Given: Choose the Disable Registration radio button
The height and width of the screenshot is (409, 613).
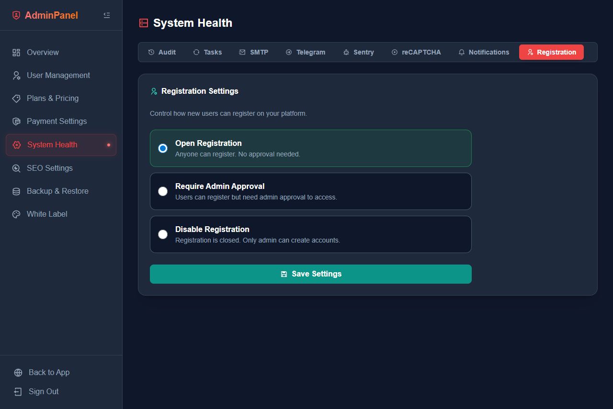Looking at the screenshot, I should (x=163, y=234).
